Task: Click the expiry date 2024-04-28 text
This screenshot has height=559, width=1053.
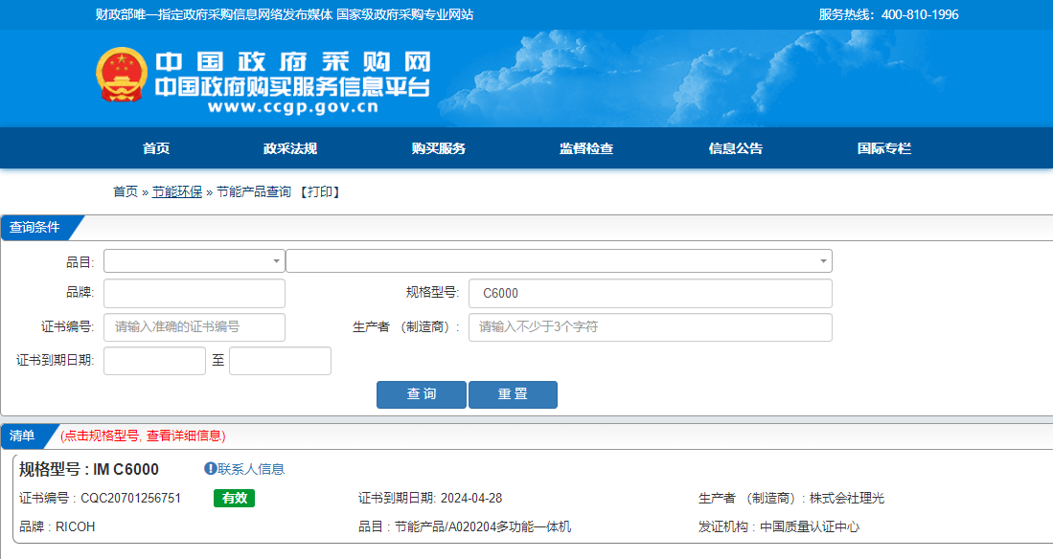Action: point(470,498)
